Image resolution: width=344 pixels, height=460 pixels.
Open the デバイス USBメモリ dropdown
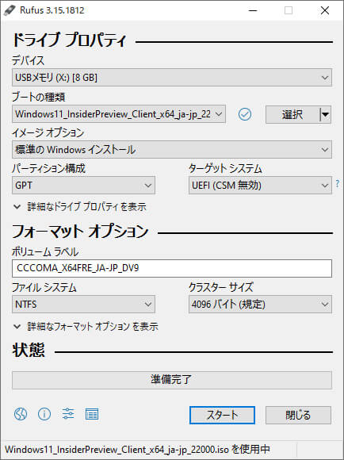point(172,78)
